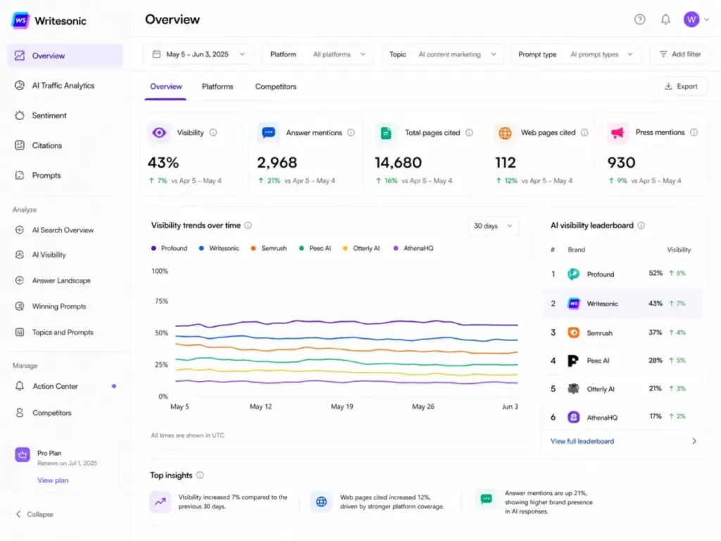Open the help question mark icon
The image size is (721, 541).
639,19
